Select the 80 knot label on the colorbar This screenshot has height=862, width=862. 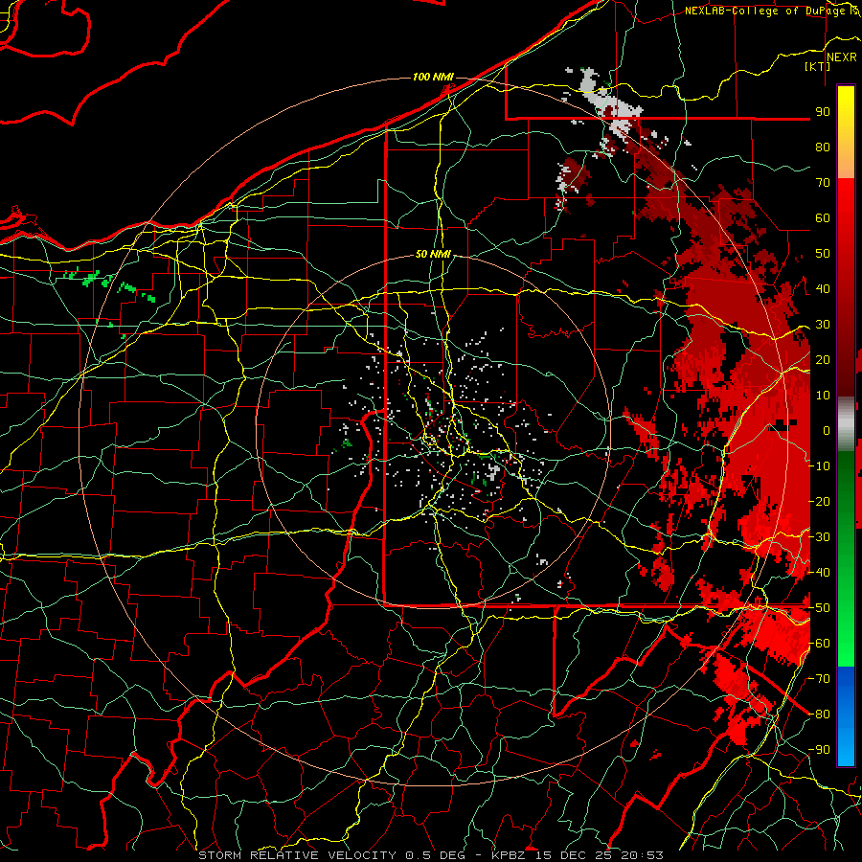pyautogui.click(x=823, y=147)
